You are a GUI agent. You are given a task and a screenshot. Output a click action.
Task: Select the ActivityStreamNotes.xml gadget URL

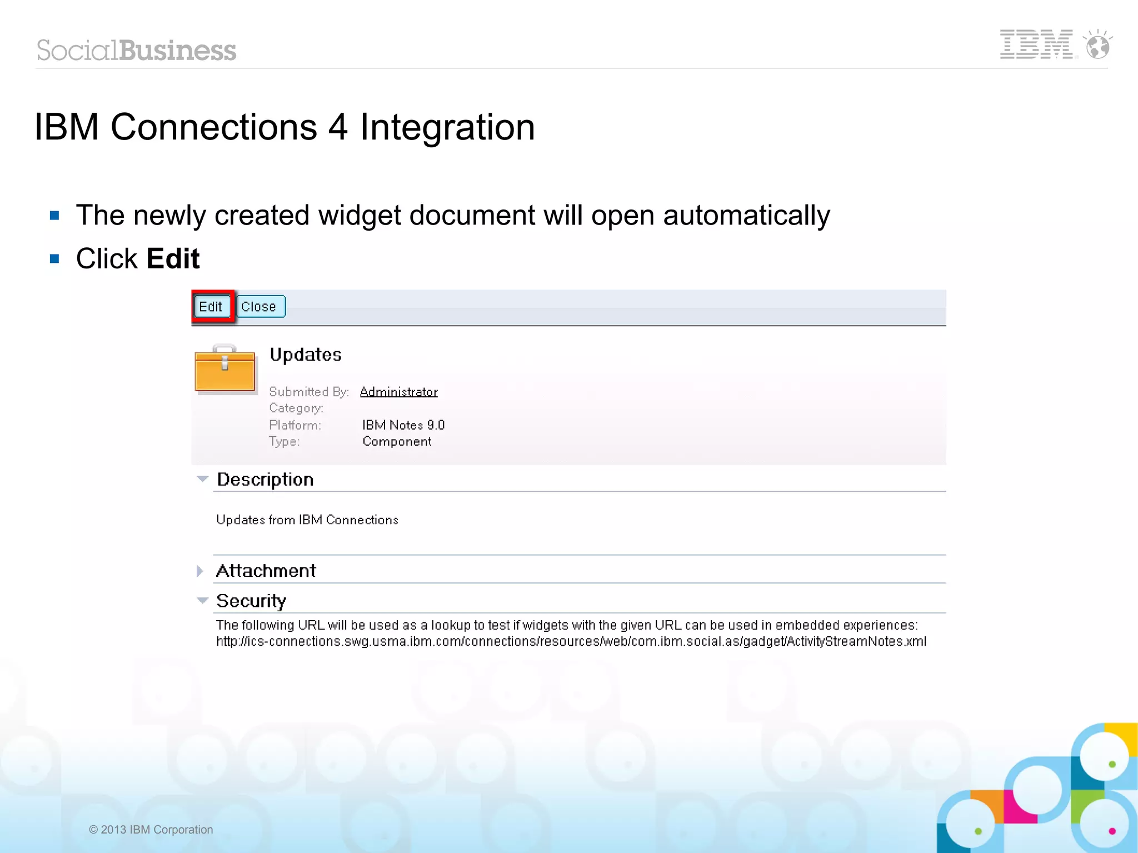pyautogui.click(x=571, y=641)
